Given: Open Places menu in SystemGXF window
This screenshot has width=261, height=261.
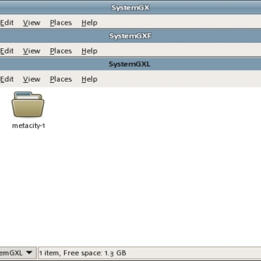Looking at the screenshot, I should (61, 51).
